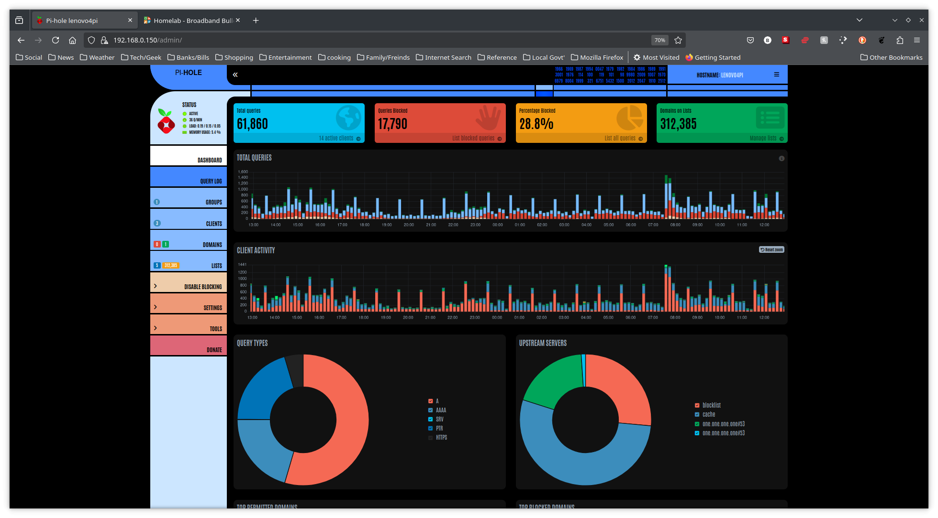Open the Social bookmarks folder

tap(29, 57)
